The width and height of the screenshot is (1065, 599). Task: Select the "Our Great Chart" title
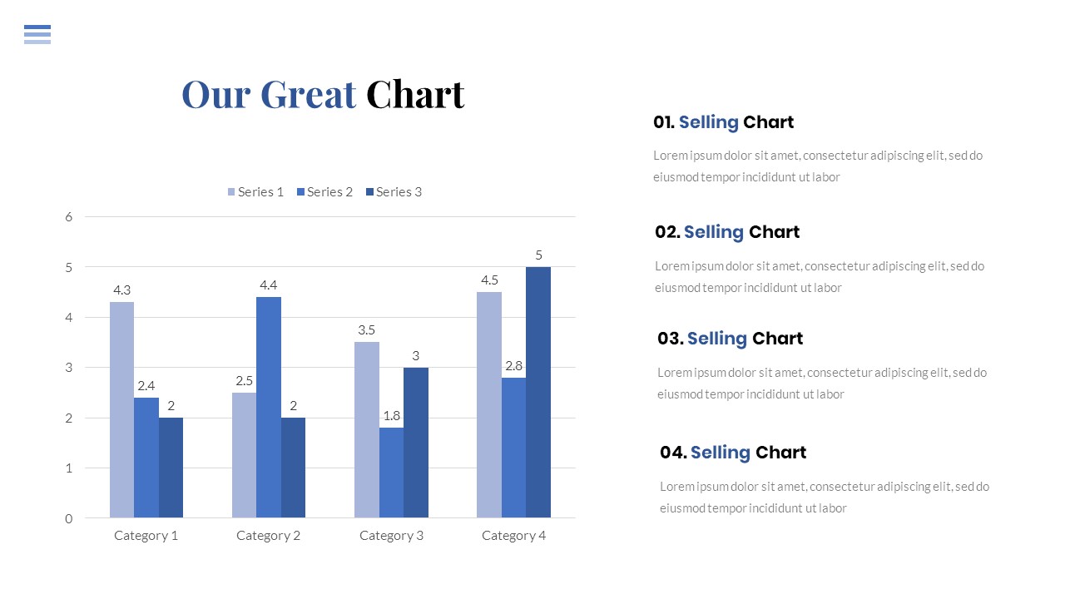pyautogui.click(x=323, y=94)
